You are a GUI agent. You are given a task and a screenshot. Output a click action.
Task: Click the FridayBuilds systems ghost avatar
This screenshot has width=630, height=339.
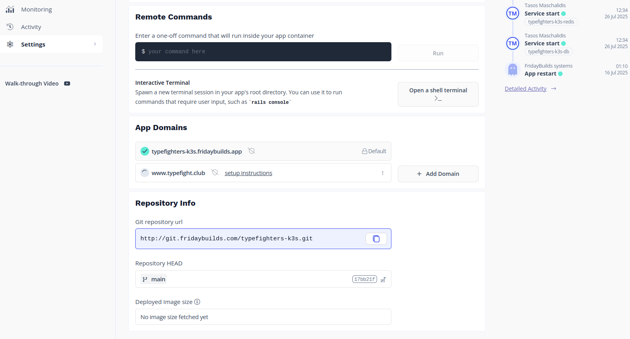pyautogui.click(x=513, y=70)
